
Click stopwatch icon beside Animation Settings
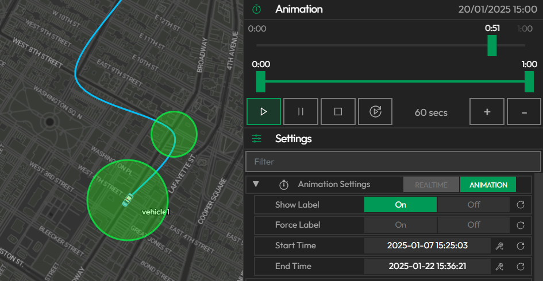pos(284,185)
